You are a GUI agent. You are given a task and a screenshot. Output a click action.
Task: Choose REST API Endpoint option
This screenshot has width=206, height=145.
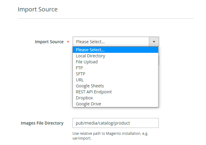[x=94, y=92]
